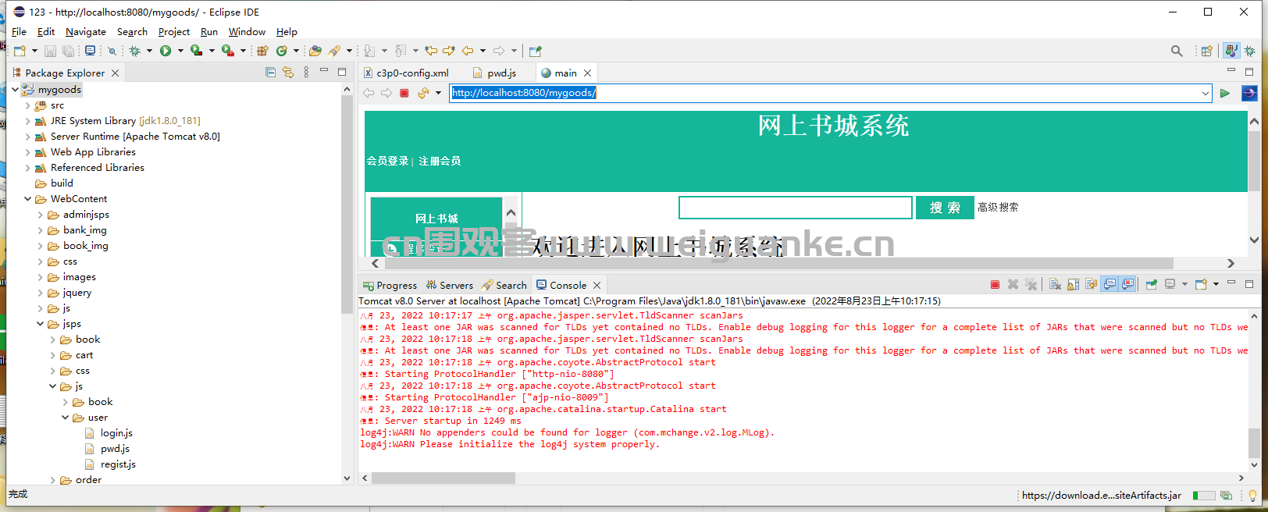Expand the src folder node

tap(28, 105)
